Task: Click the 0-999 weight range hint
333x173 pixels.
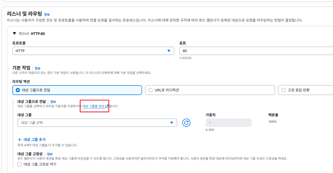Action: tap(210, 130)
